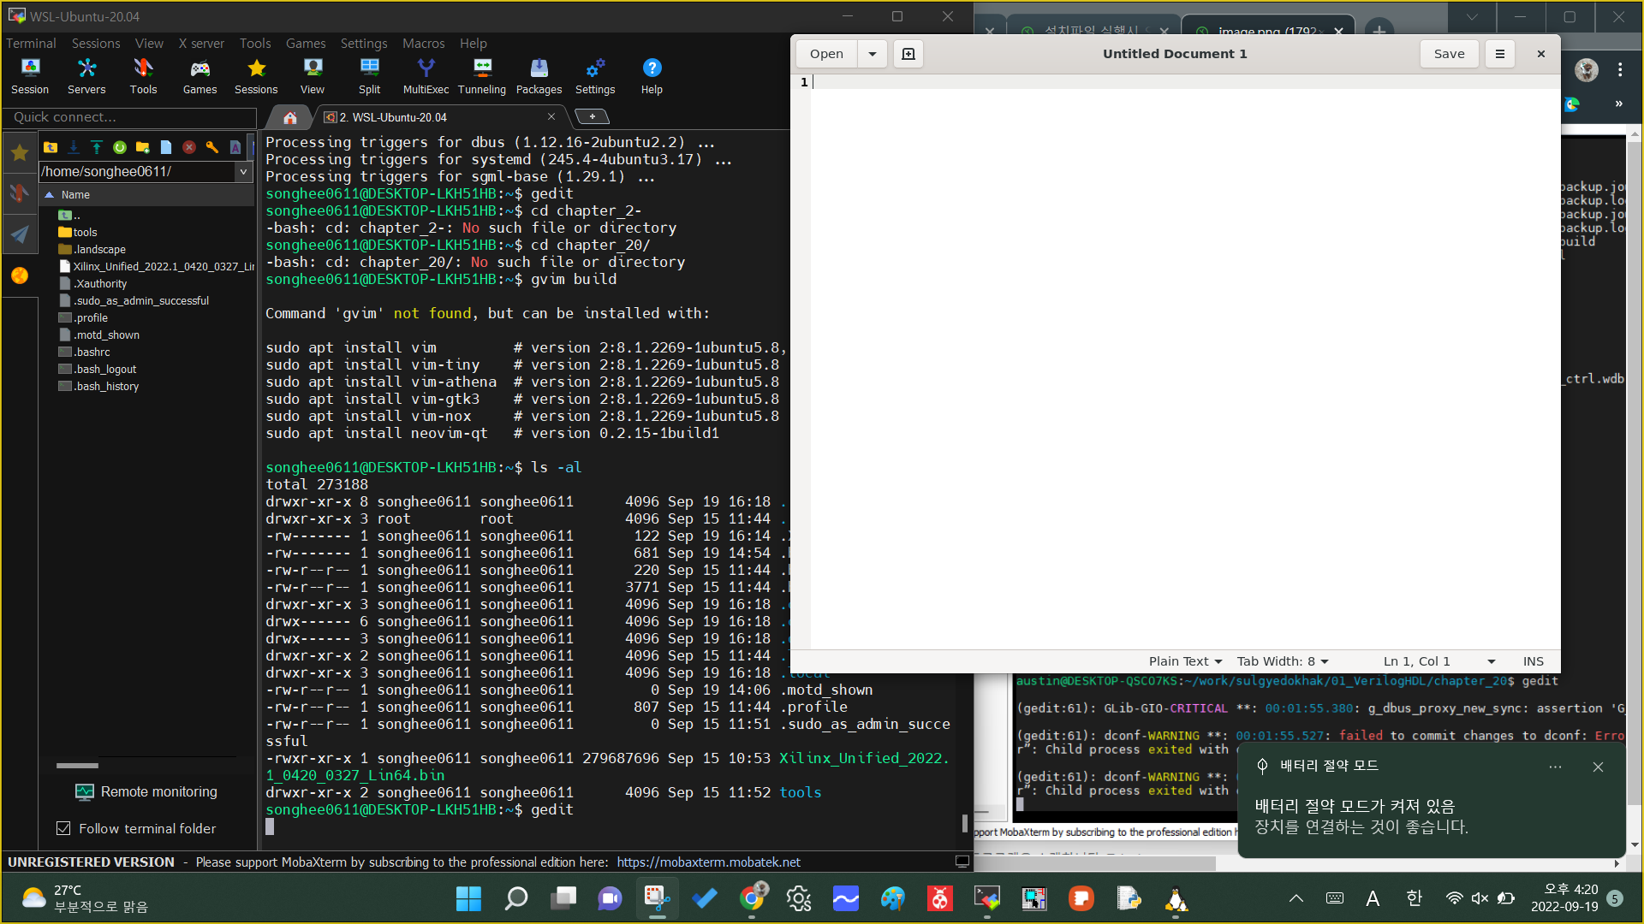Open the Settings toolbar icon in MobaXterm
1644x924 pixels.
[595, 75]
